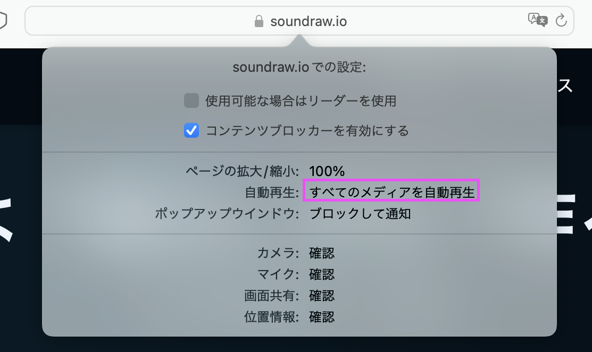Open the ポップアップウインドウ ブロックして通知 dropdown
The image size is (592, 352).
pyautogui.click(x=360, y=214)
